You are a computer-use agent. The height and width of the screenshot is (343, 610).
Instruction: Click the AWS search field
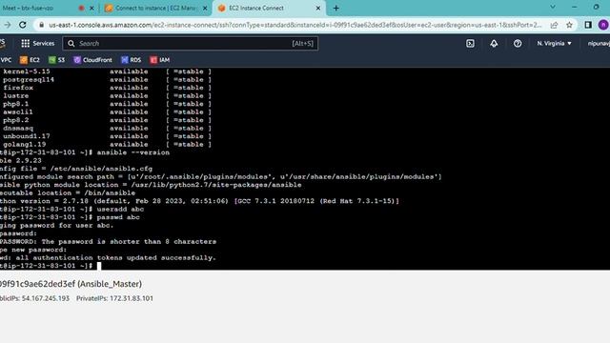[191, 44]
